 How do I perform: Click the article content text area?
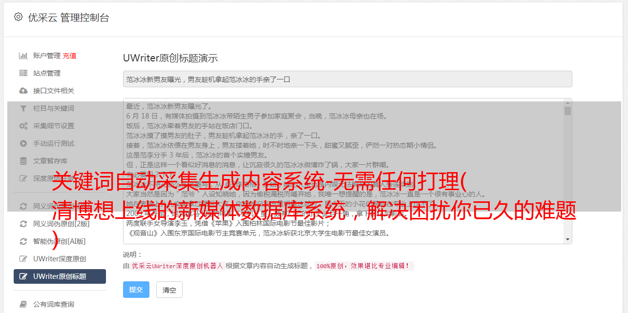point(343,171)
